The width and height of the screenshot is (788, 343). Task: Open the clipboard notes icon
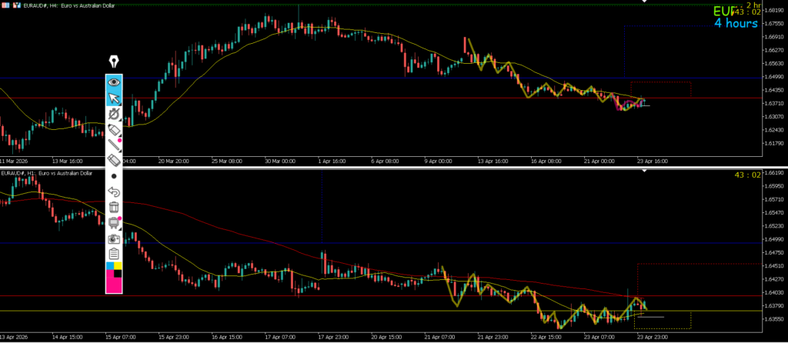[114, 254]
